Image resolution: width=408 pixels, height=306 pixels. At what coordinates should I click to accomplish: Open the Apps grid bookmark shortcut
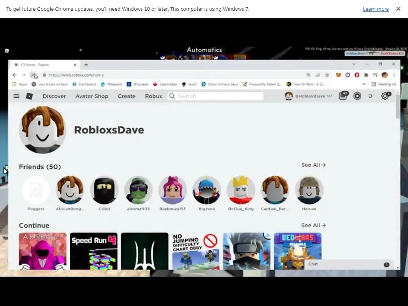[20, 84]
